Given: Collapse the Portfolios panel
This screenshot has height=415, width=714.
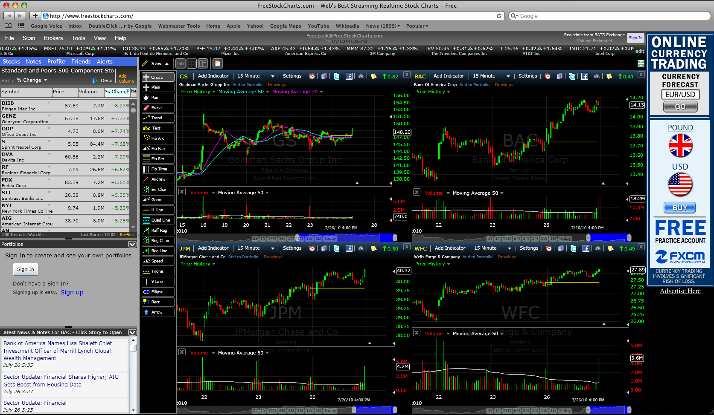Looking at the screenshot, I should pos(132,244).
